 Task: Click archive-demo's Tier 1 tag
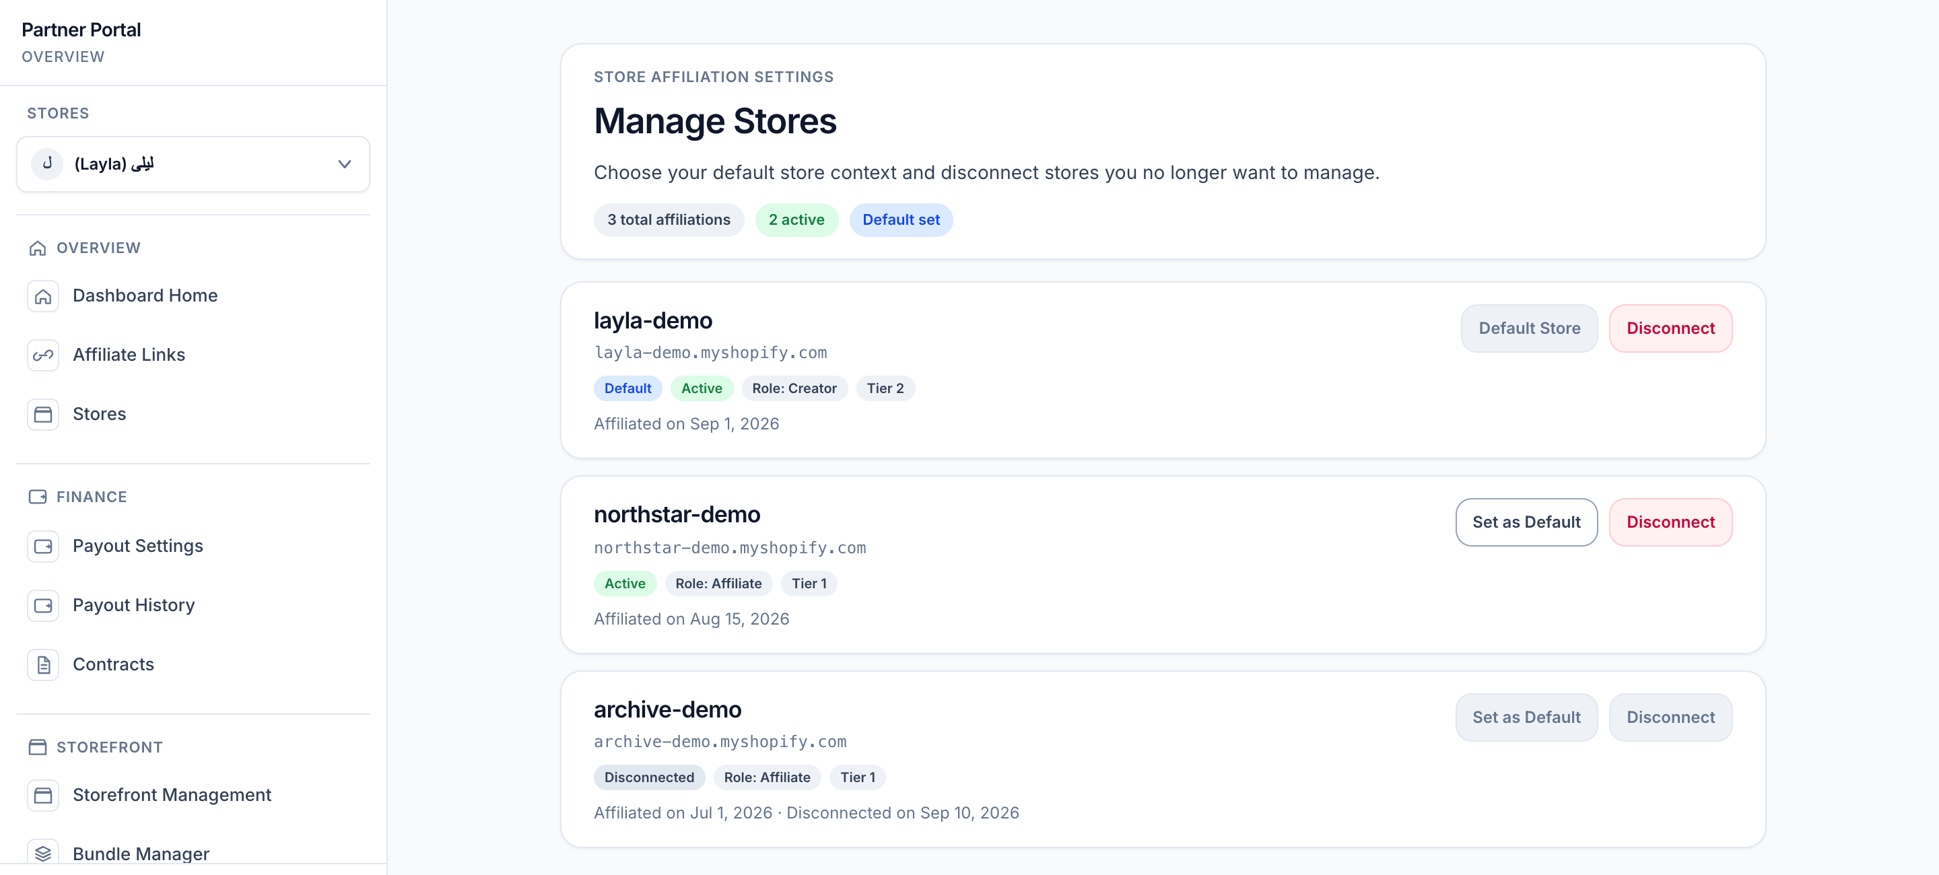coord(857,778)
